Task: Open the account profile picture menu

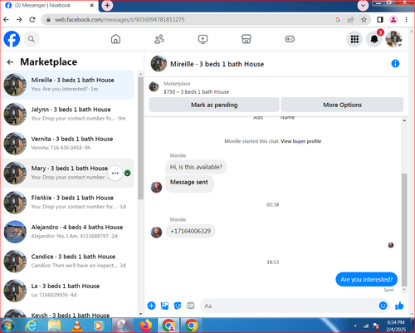Action: (393, 39)
